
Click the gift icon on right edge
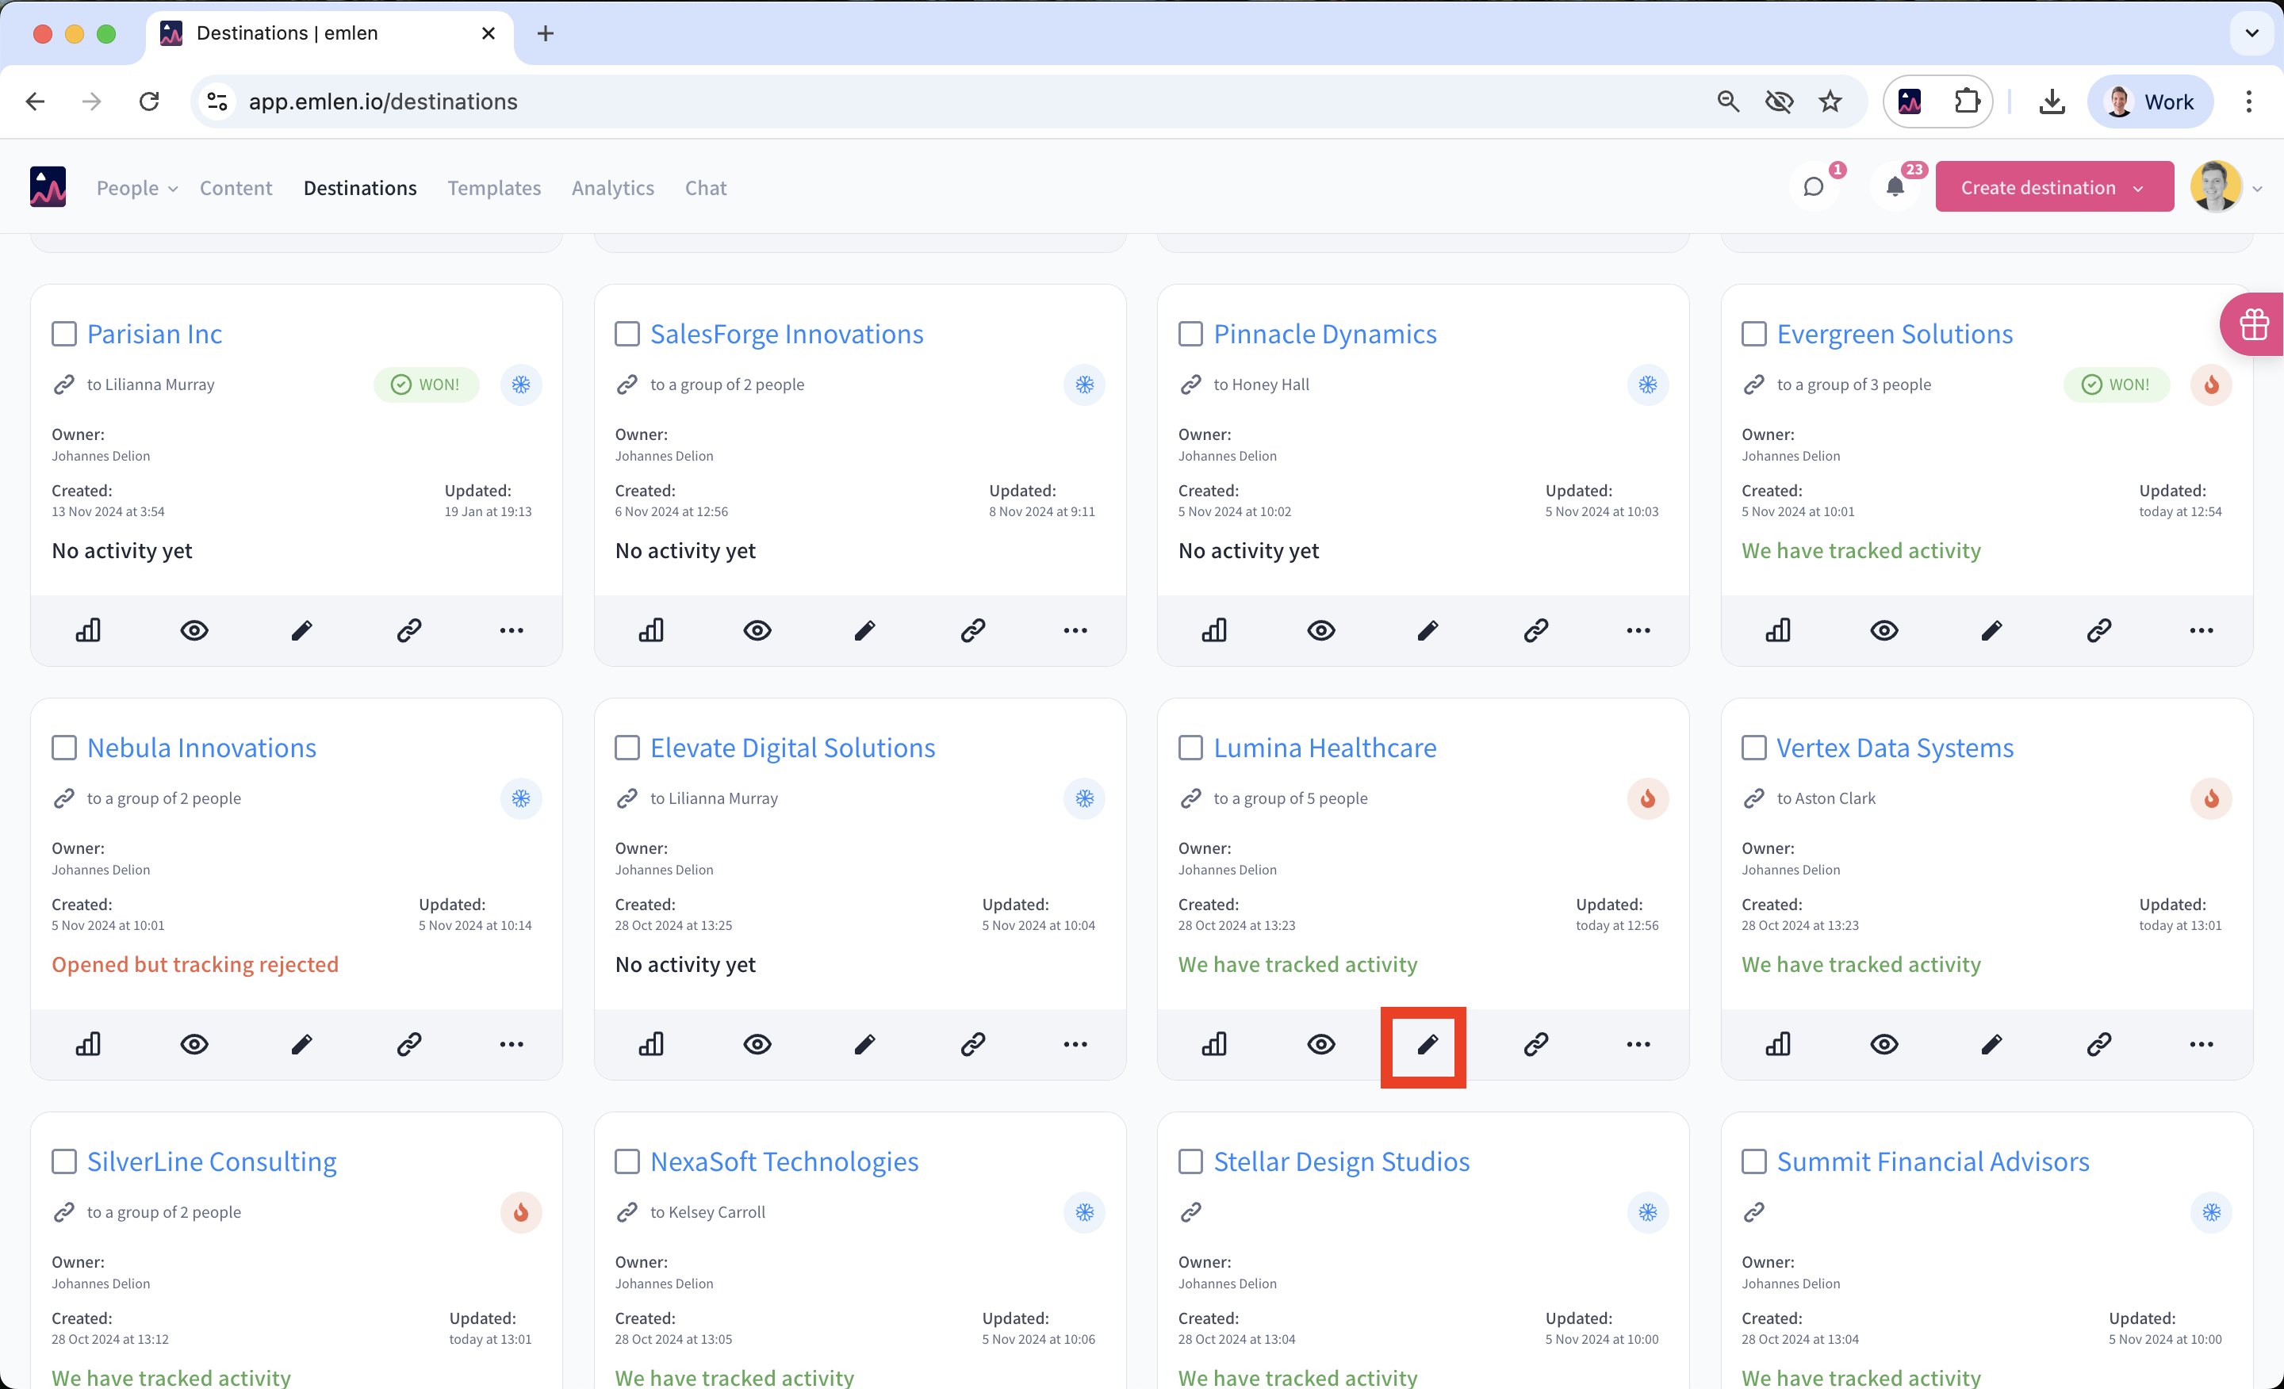coord(2255,324)
